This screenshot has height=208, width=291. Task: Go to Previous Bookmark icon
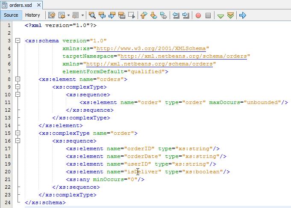144,15
